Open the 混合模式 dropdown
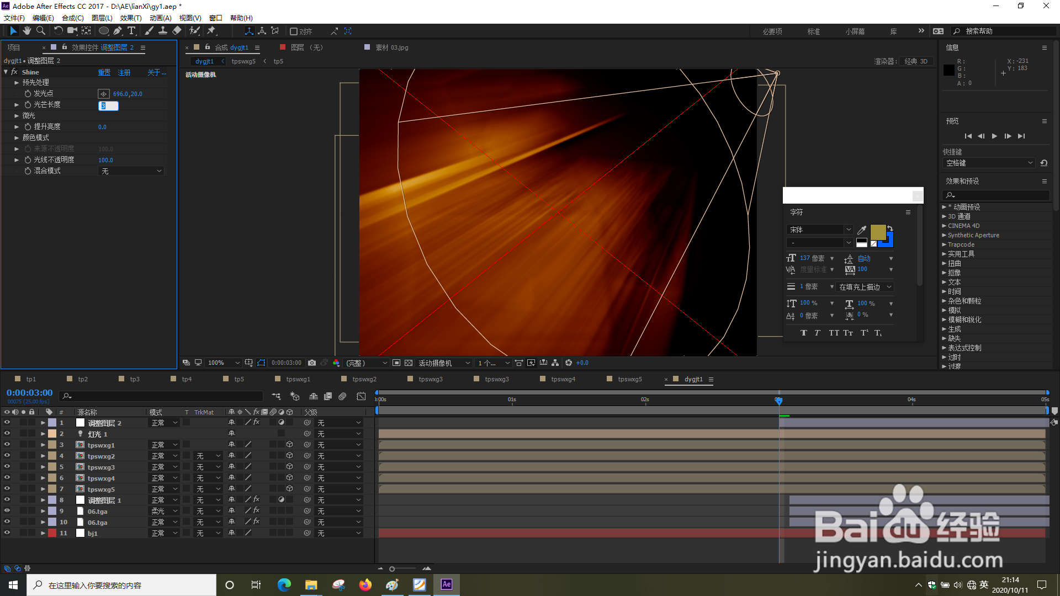The width and height of the screenshot is (1060, 596). click(131, 171)
